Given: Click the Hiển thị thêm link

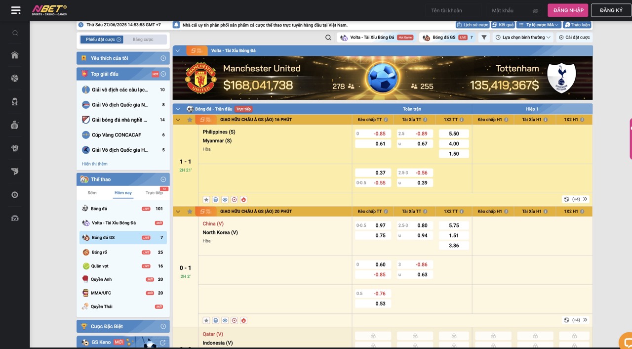Looking at the screenshot, I should pyautogui.click(x=94, y=164).
